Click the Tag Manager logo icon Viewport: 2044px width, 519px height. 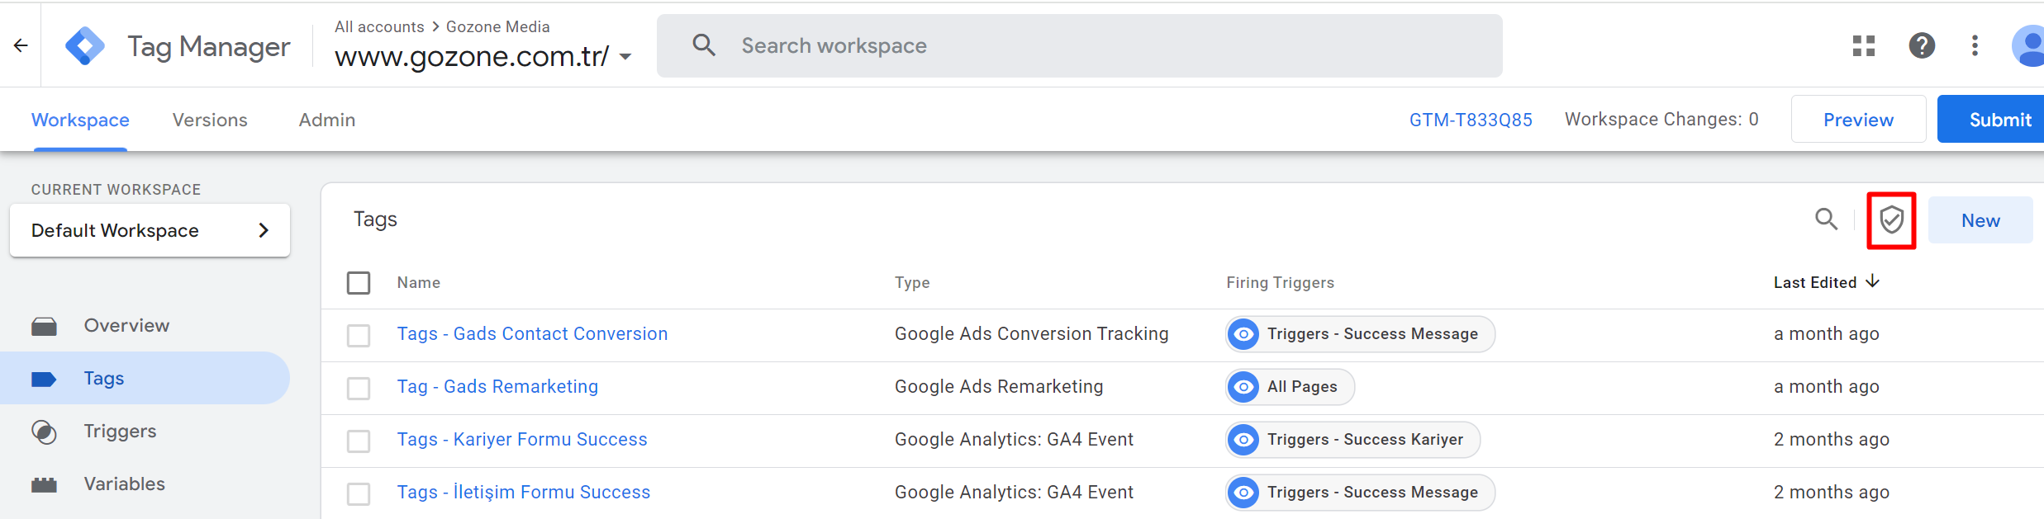[85, 46]
